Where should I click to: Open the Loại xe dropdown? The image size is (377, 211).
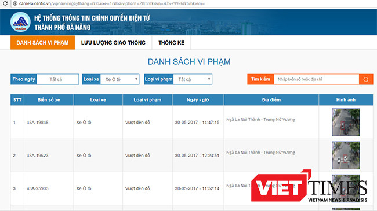119,79
